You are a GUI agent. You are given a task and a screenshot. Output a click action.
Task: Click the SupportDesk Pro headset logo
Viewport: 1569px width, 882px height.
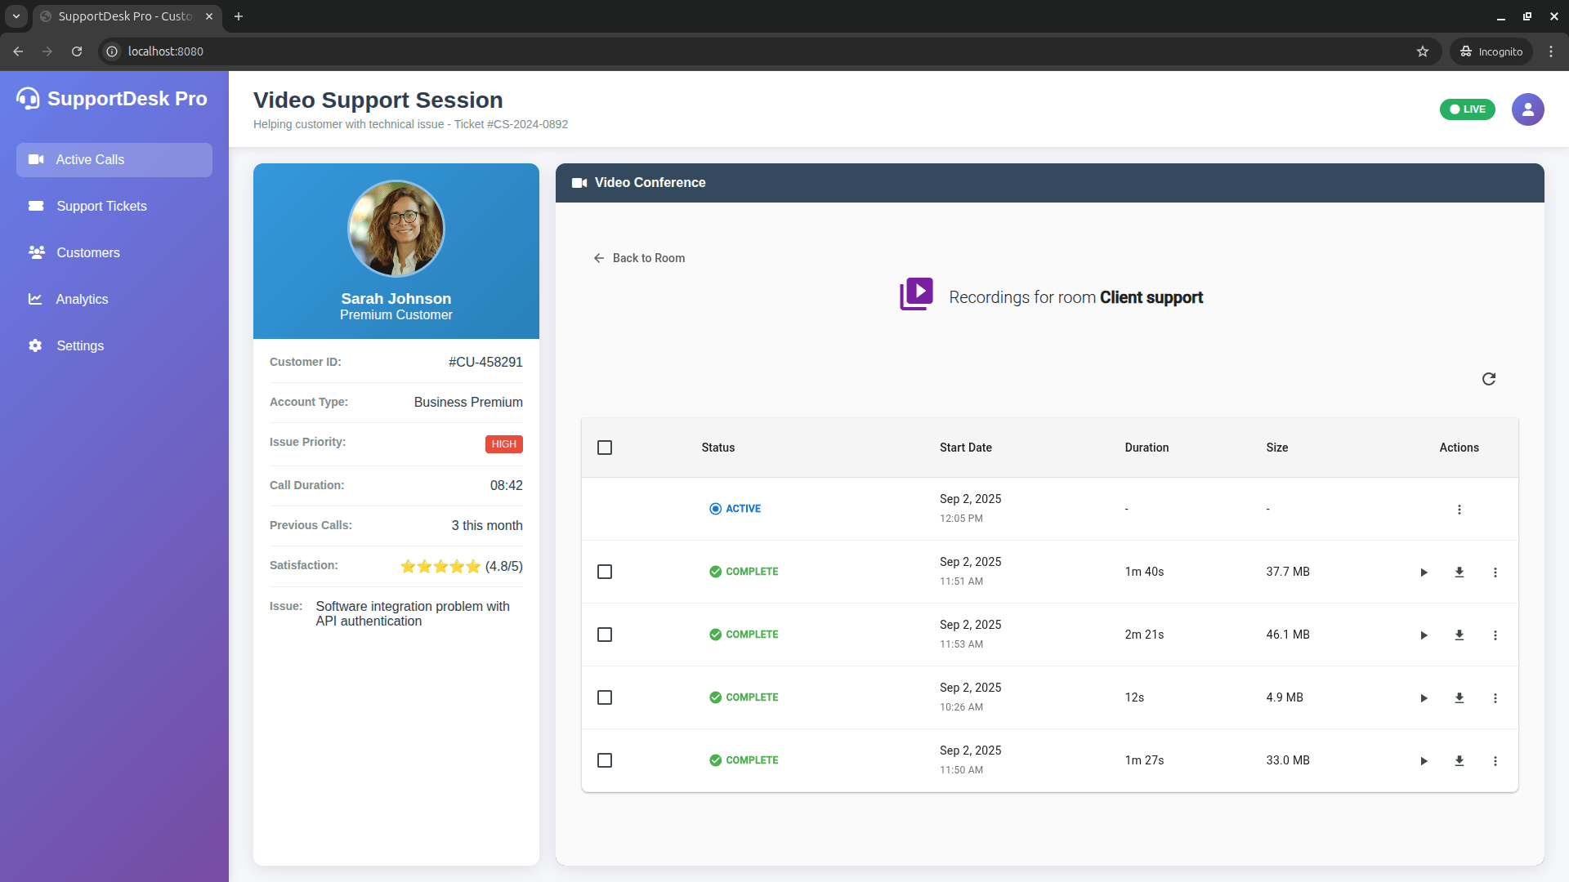[28, 99]
